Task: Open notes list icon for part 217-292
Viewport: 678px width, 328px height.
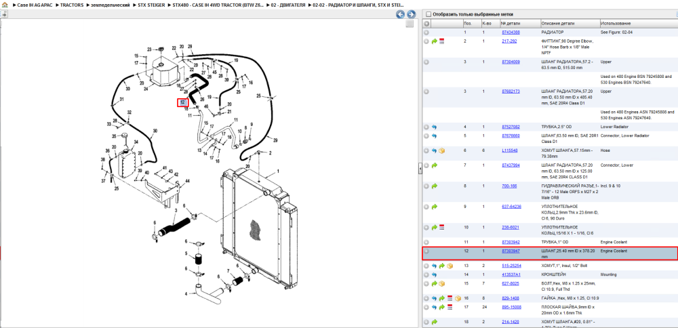Action: click(442, 41)
